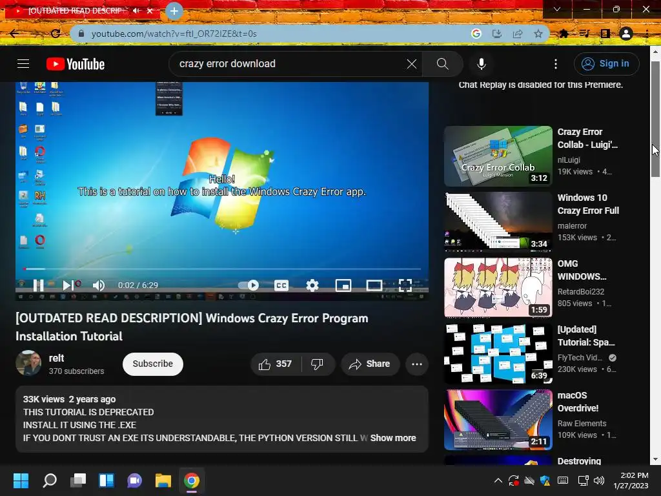
Task: Seek along the video progress bar
Action: point(222,269)
